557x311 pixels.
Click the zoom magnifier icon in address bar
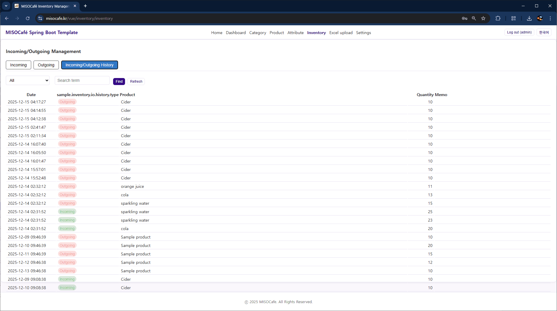tap(474, 18)
